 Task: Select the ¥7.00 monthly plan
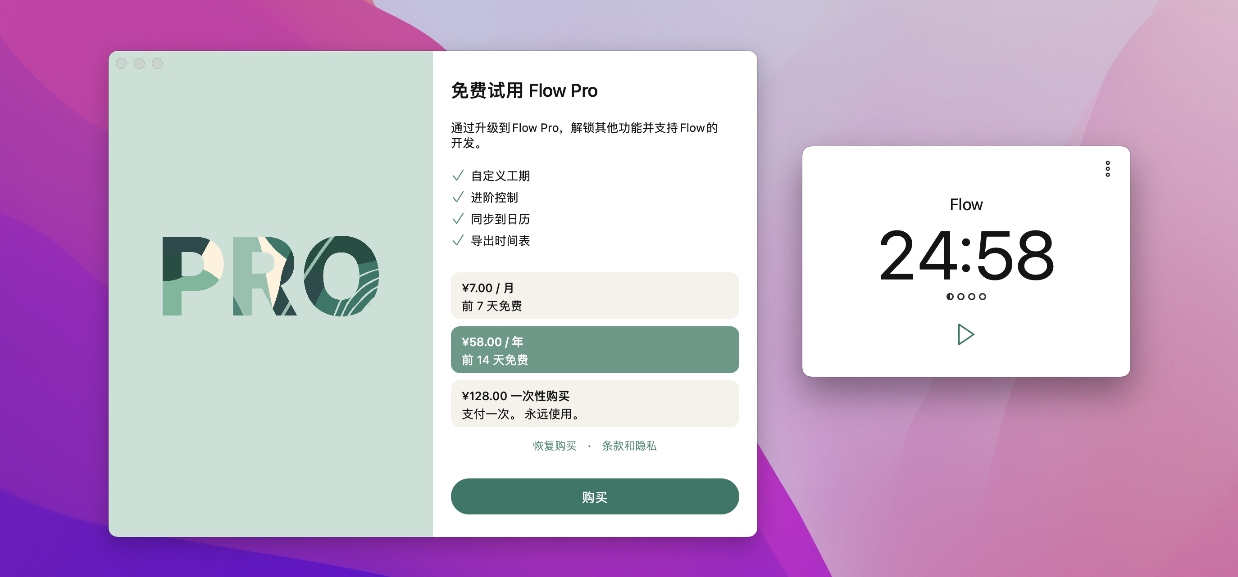pyautogui.click(x=595, y=296)
